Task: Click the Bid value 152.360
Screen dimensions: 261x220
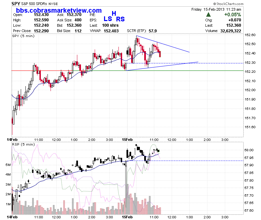Action: click(x=74, y=25)
